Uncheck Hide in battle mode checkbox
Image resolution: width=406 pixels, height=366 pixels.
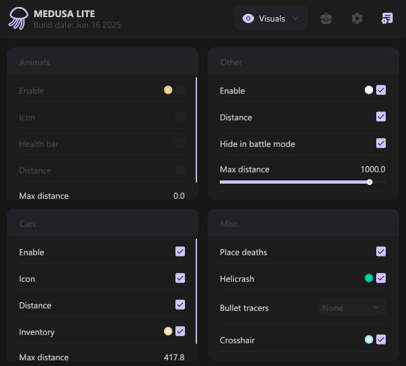coord(381,144)
